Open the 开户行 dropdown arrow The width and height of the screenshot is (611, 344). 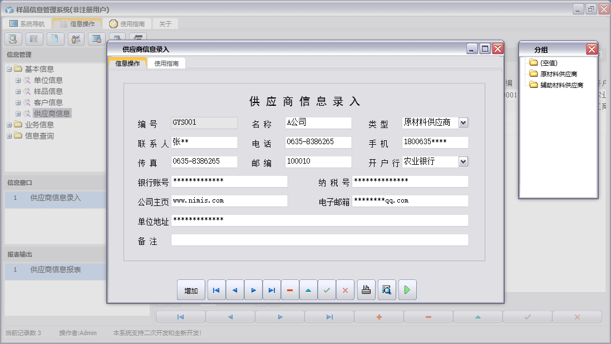[x=464, y=162]
